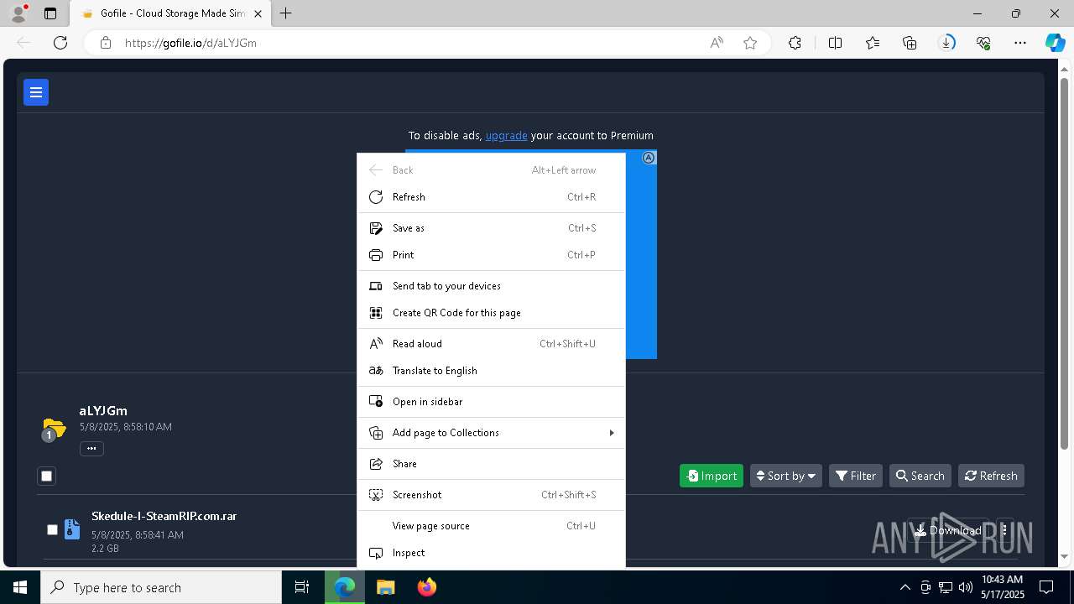The image size is (1074, 604).
Task: Open the Favorites list icon
Action: [x=873, y=43]
